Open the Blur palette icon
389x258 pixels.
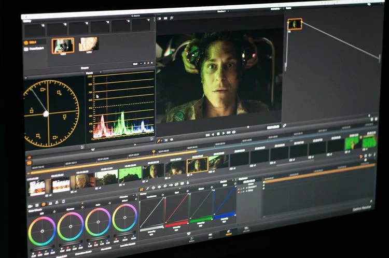pos(165,186)
